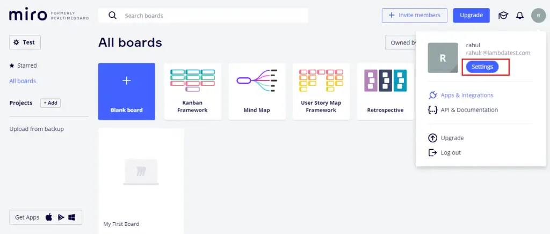Open the Owned by filter dropdown
This screenshot has height=234, width=550.
coord(401,42)
